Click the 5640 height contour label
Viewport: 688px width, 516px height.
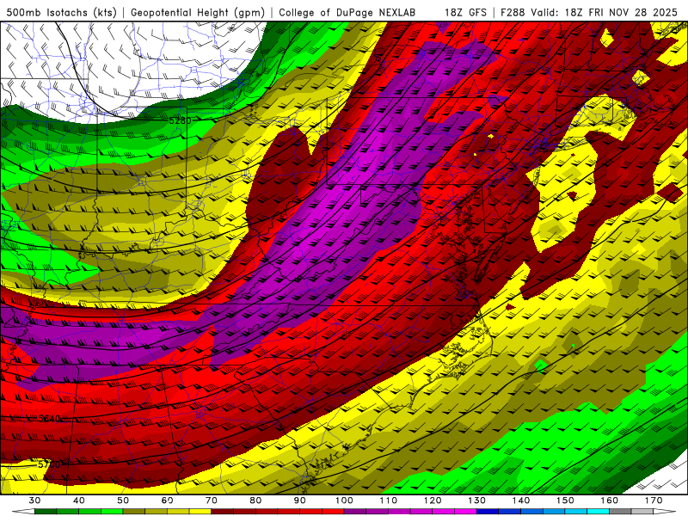(49, 419)
